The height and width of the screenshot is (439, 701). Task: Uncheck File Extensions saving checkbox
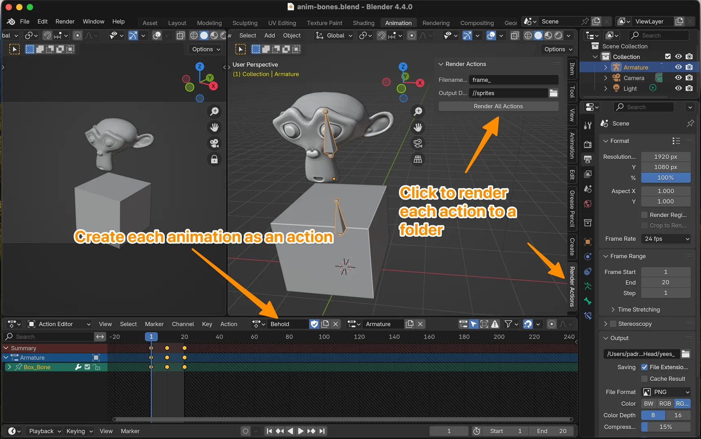[x=644, y=367]
